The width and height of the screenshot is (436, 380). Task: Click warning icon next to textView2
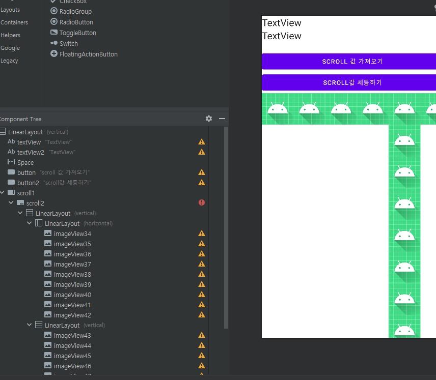click(202, 152)
